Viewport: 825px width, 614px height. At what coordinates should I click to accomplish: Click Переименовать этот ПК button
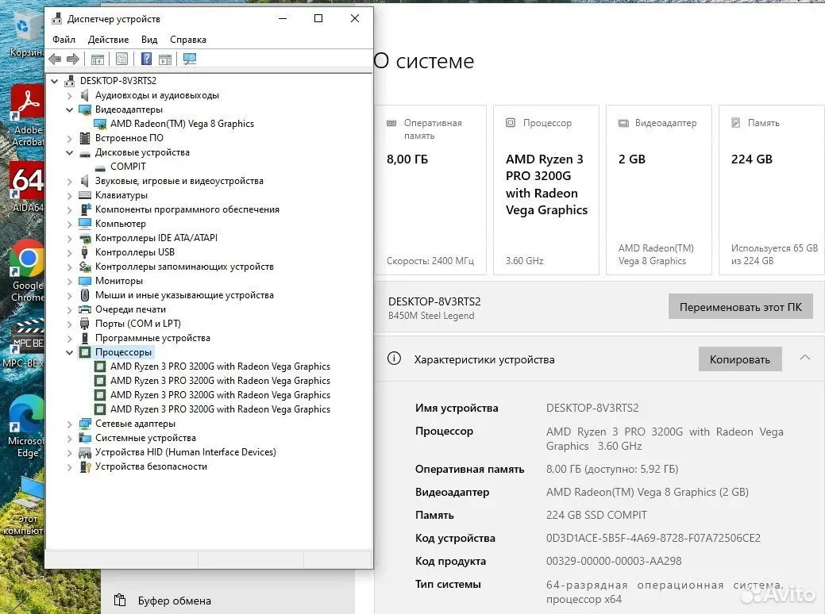(740, 306)
